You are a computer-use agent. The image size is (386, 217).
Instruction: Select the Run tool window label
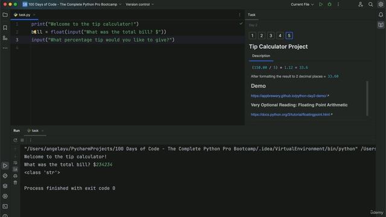point(16,131)
